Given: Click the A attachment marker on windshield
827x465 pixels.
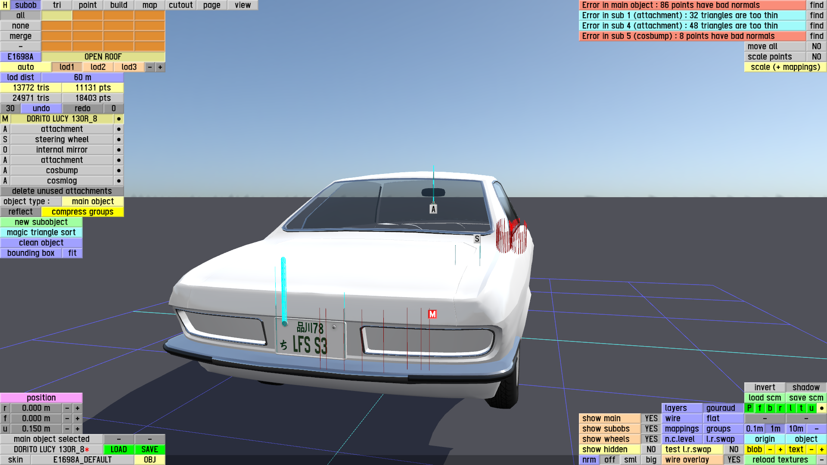Looking at the screenshot, I should (433, 209).
